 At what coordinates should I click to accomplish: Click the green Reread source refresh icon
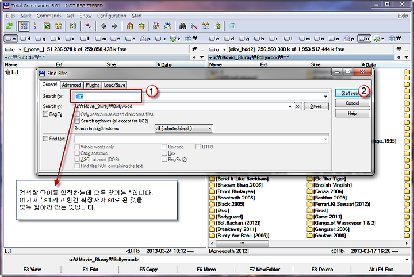tap(9, 26)
